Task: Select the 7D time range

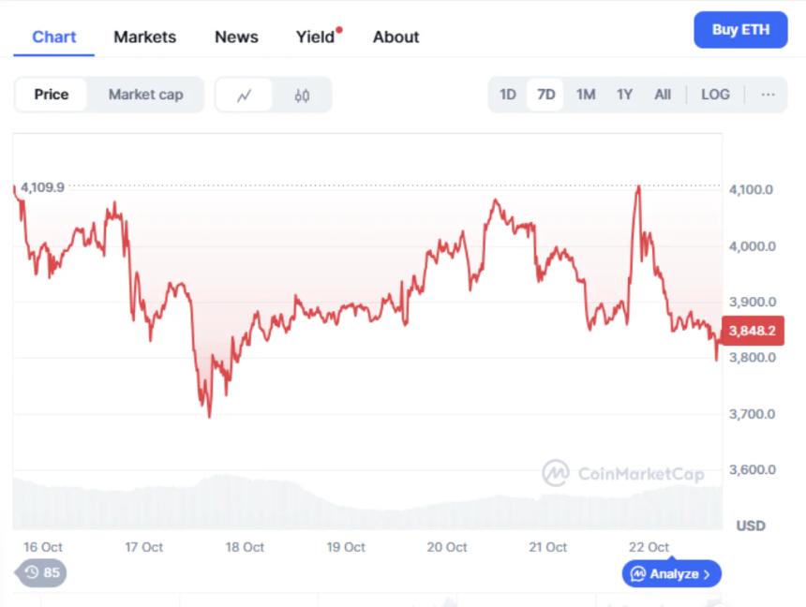Action: [545, 95]
